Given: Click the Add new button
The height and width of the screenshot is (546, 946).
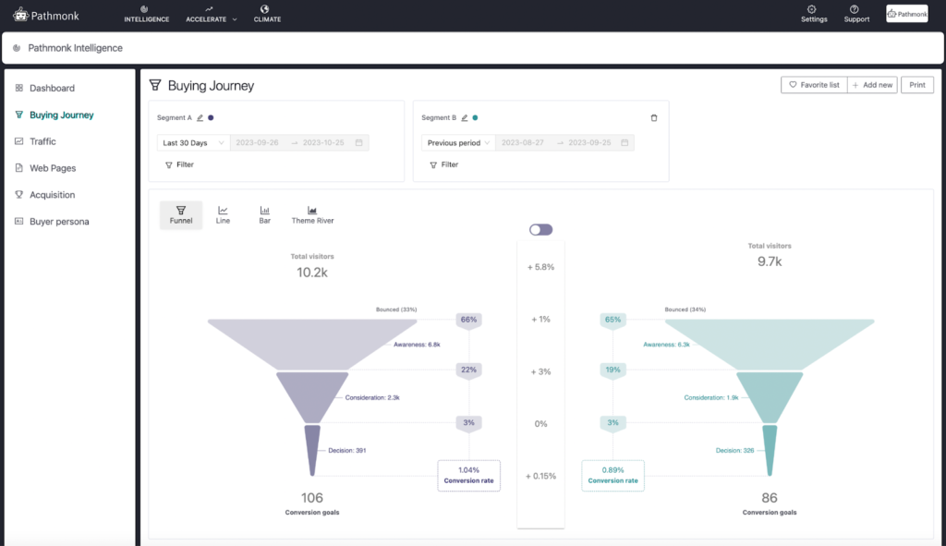Looking at the screenshot, I should [872, 84].
